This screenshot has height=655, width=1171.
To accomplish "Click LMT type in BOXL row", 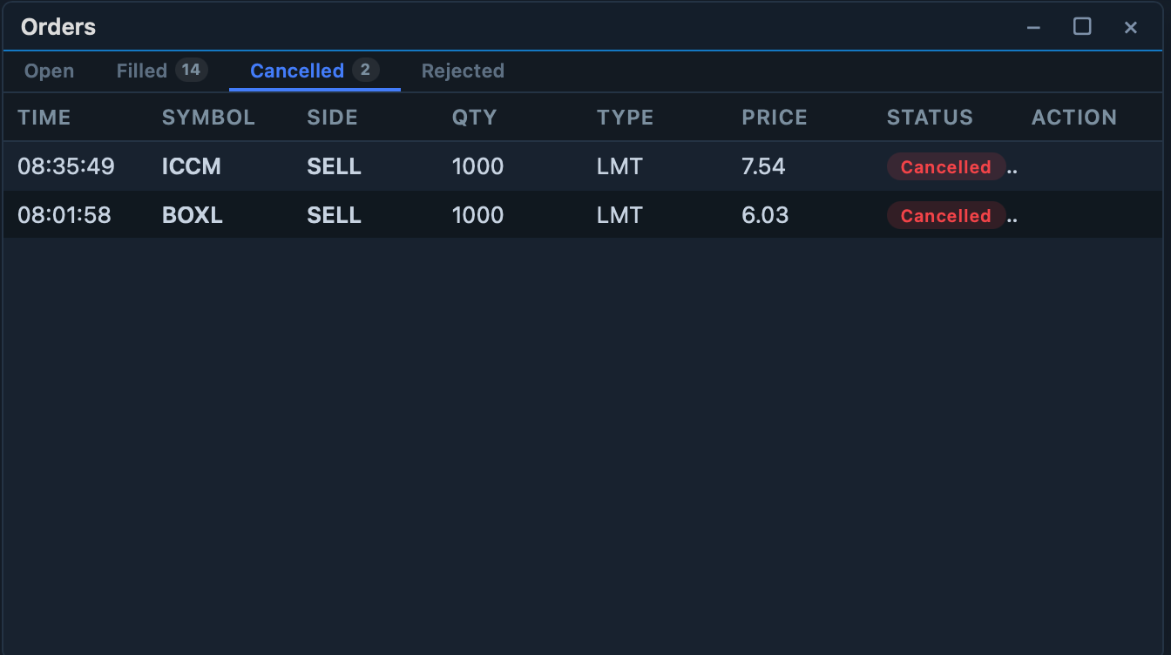I will click(x=619, y=215).
